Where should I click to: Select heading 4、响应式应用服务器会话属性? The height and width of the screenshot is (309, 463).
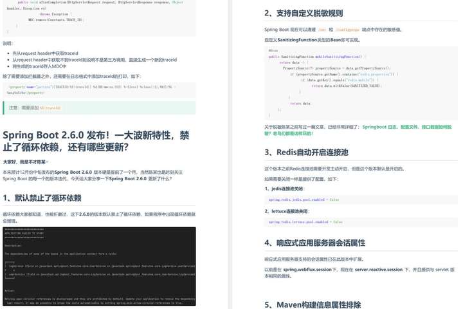(314, 243)
